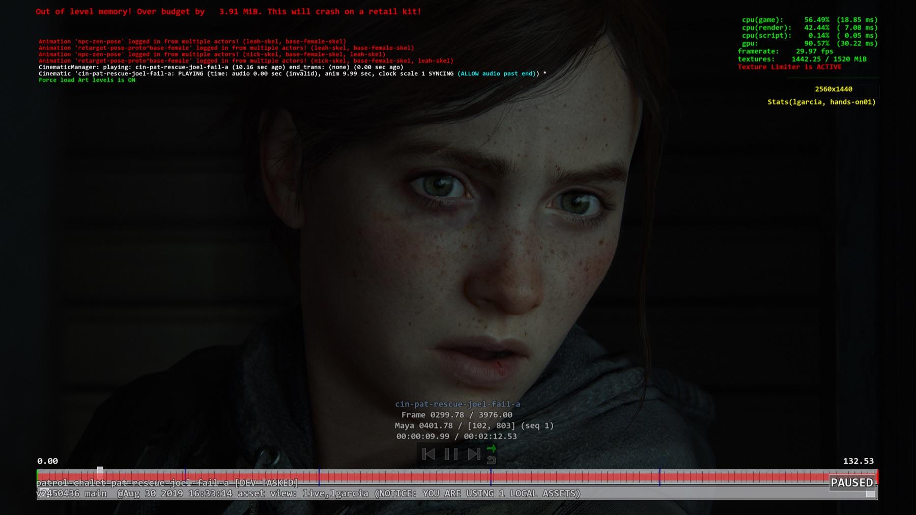Click the skip-to-end playback icon
Viewport: 916px width, 515px height.
pos(474,454)
